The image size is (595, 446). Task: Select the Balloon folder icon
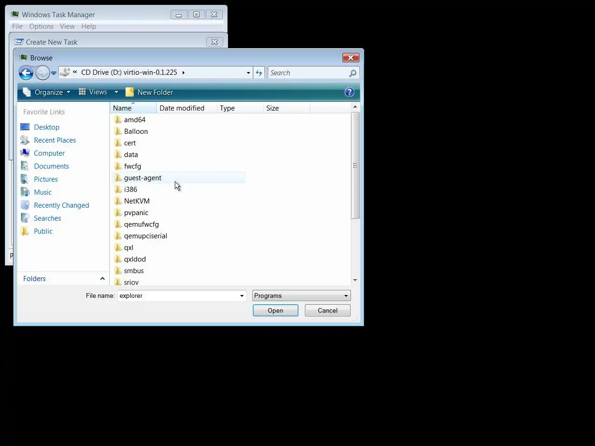click(118, 131)
